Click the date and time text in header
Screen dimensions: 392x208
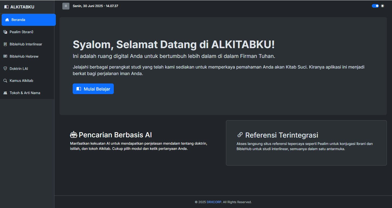(95, 6)
